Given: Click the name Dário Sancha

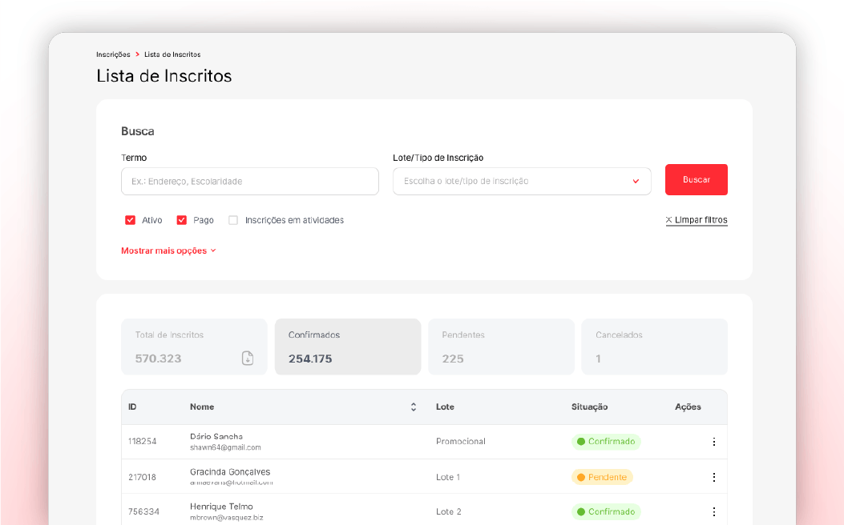Looking at the screenshot, I should pyautogui.click(x=216, y=436).
